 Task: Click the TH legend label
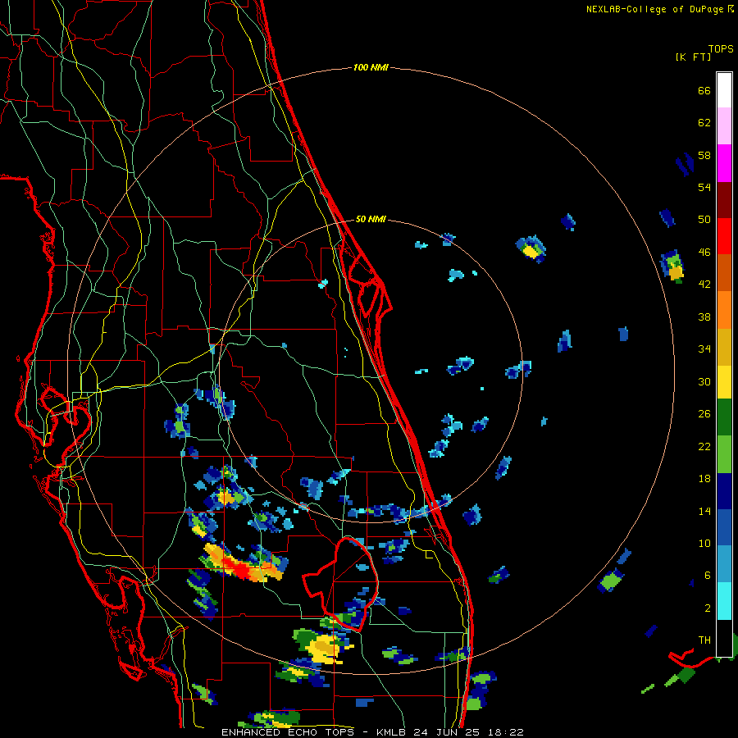(704, 640)
